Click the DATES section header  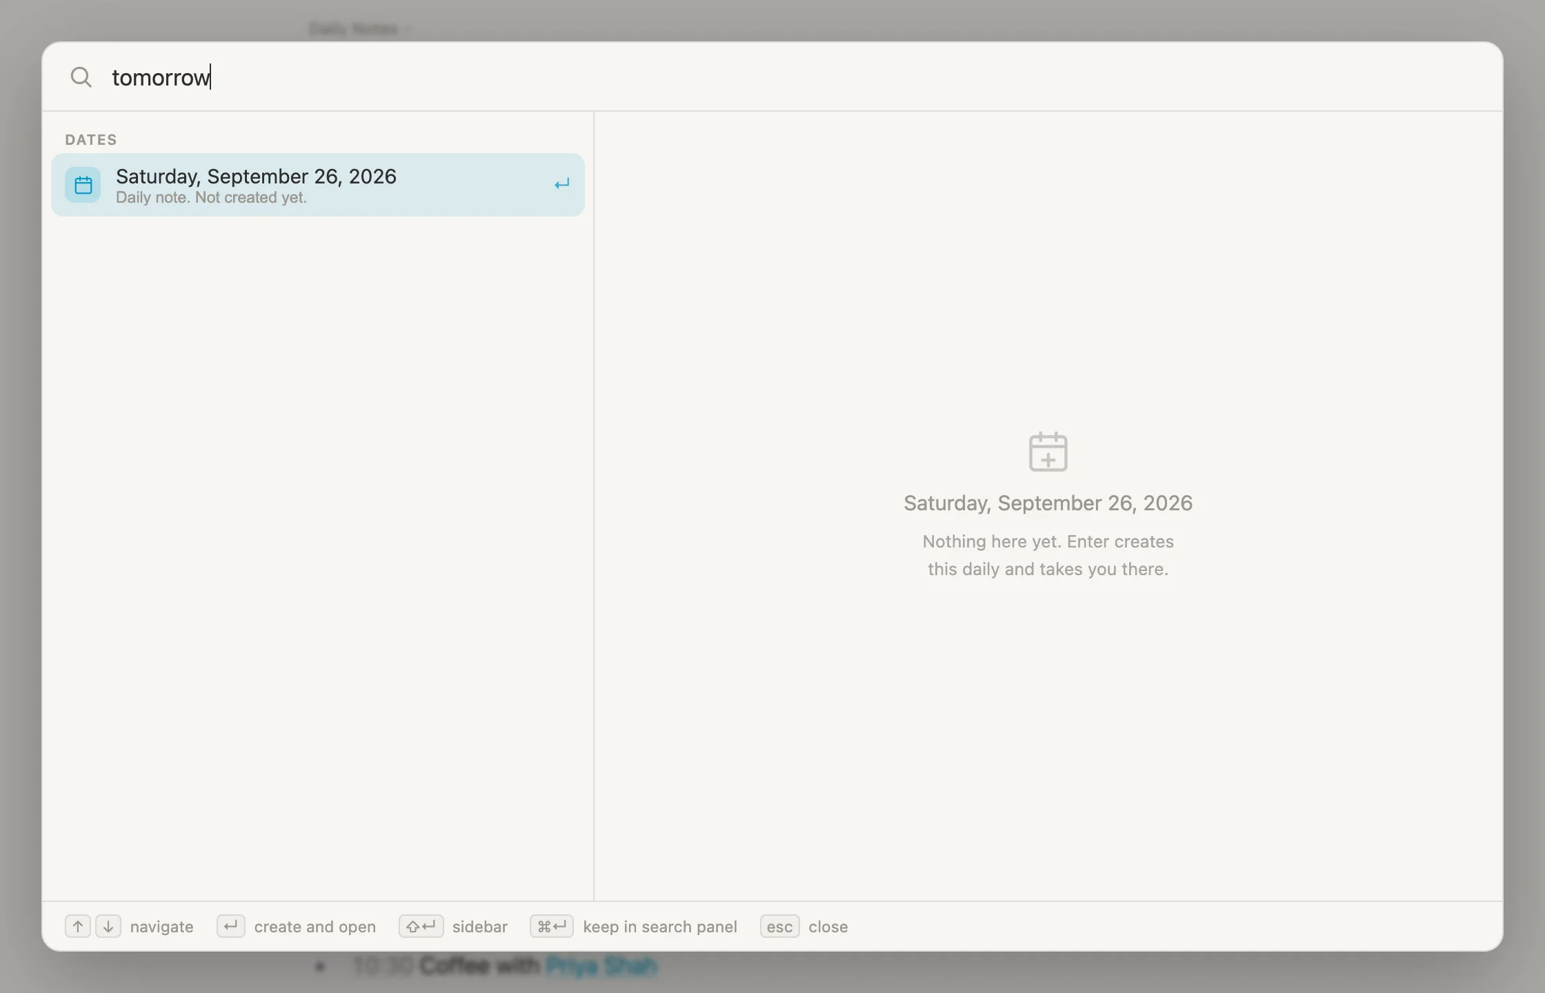tap(91, 140)
